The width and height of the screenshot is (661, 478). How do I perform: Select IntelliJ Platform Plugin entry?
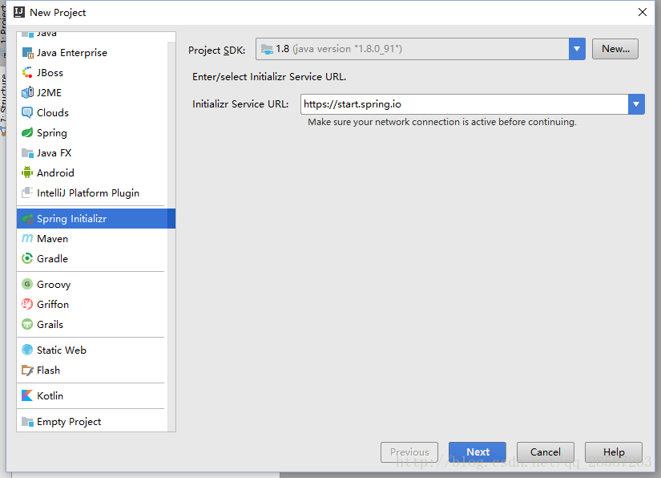click(92, 192)
